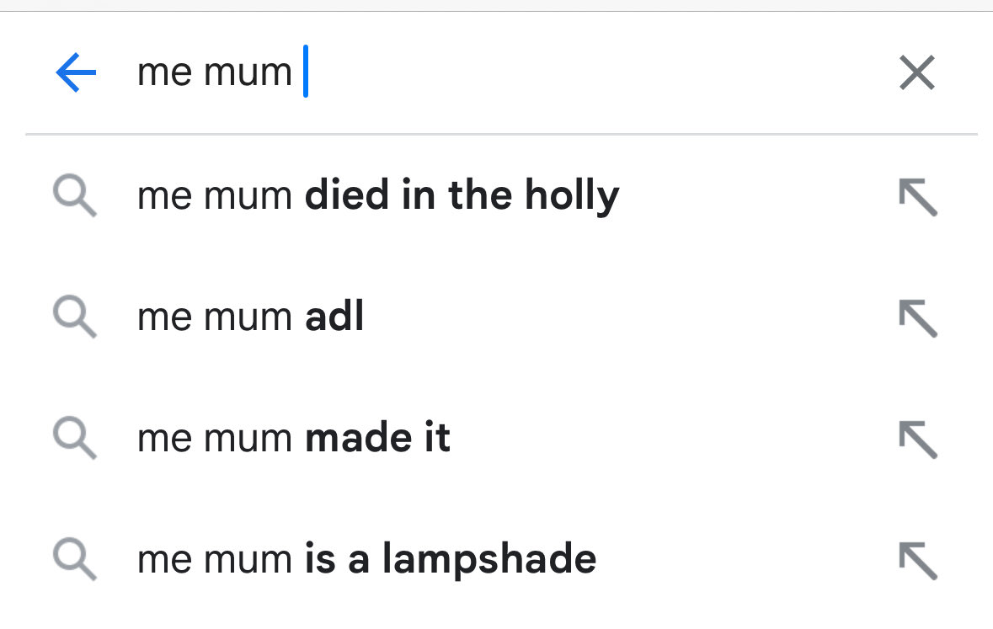Screen dimensions: 993x629
Task: Click the blue back arrow
Action: coord(76,73)
